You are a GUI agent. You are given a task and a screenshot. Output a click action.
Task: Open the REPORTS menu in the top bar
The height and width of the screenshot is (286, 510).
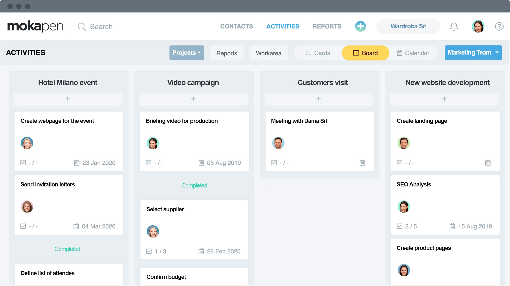[x=327, y=26]
